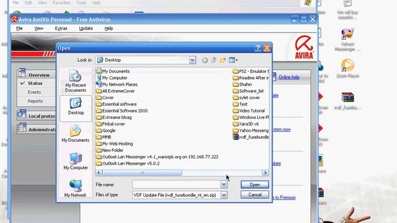Click the file list scroll left arrow

click(99, 173)
